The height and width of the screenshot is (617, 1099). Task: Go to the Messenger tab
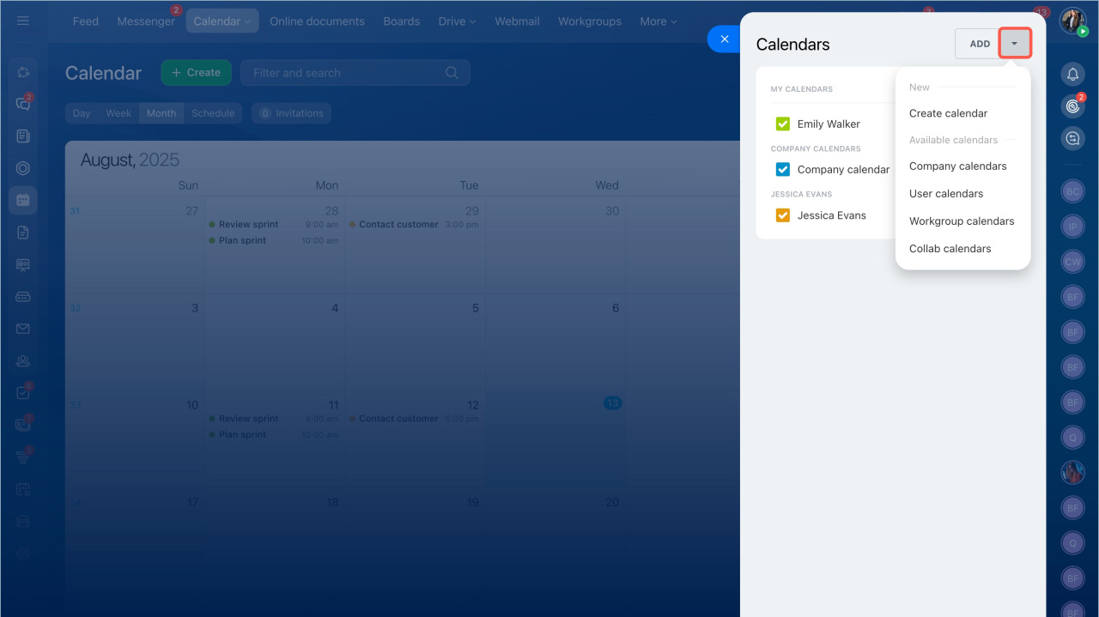pyautogui.click(x=146, y=21)
